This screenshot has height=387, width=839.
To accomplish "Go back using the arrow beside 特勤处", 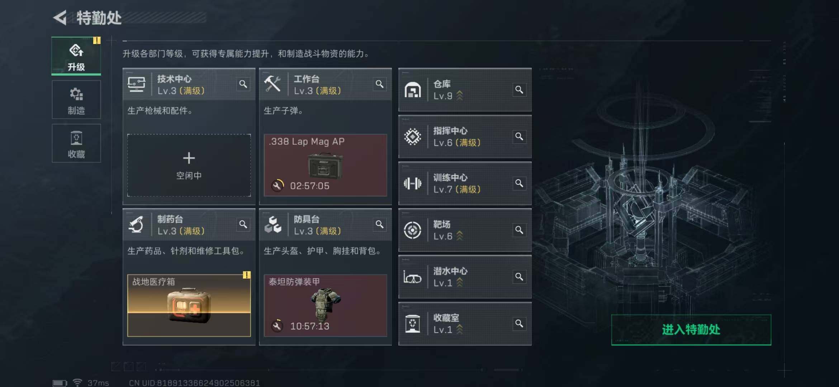I will coord(60,18).
